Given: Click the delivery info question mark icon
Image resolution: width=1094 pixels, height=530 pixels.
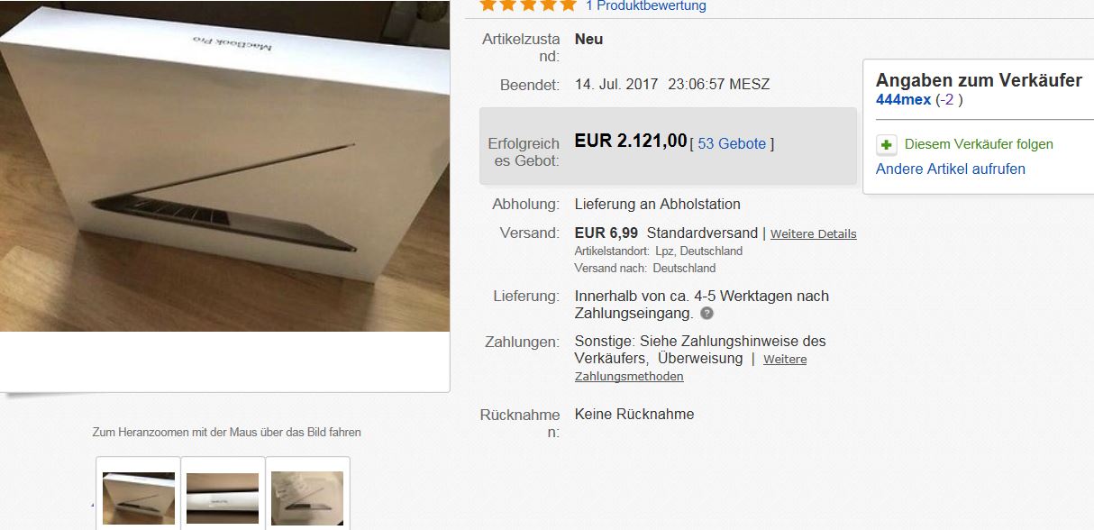Looking at the screenshot, I should tap(707, 314).
